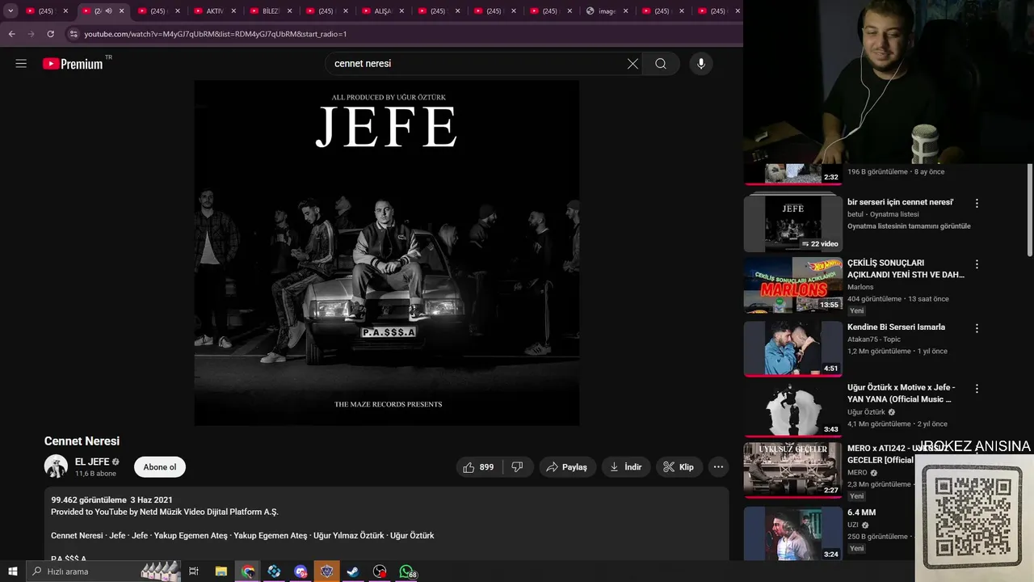Open 6.4 MM video thumbnail
1034x582 pixels.
point(792,533)
